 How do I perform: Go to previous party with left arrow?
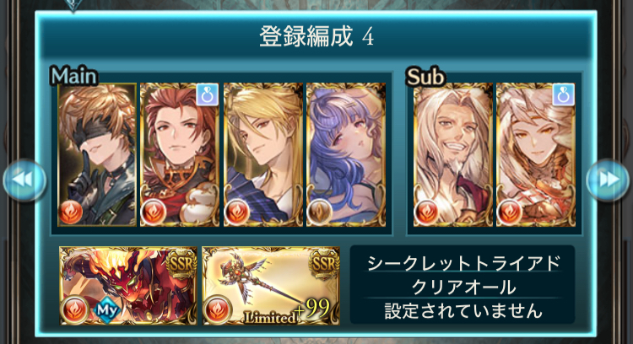pos(24,180)
